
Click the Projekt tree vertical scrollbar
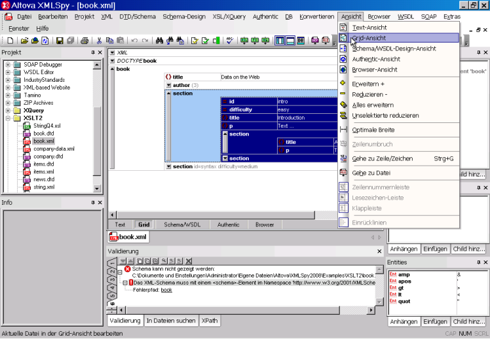click(x=97, y=126)
